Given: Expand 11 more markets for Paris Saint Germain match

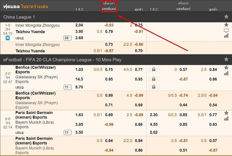Looking at the screenshot, I should pos(68,132).
